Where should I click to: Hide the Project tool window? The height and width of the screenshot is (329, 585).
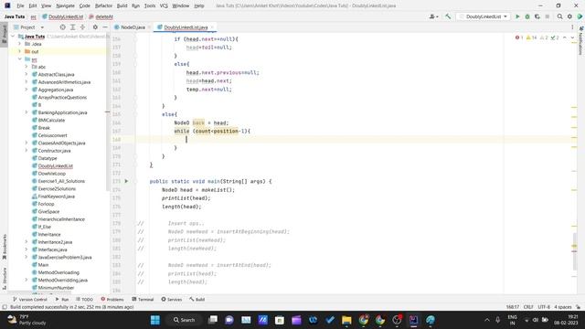[105, 27]
